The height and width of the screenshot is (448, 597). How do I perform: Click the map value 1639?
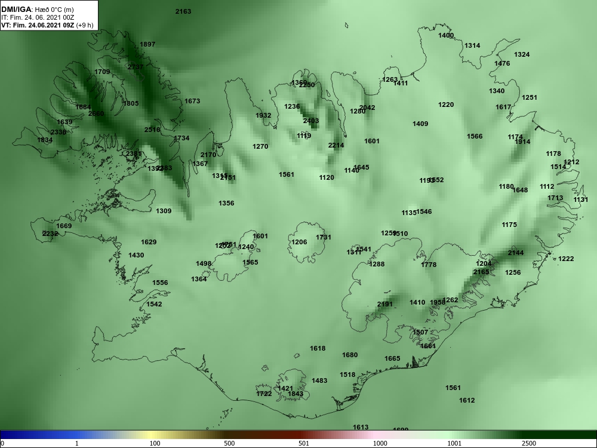(x=64, y=122)
